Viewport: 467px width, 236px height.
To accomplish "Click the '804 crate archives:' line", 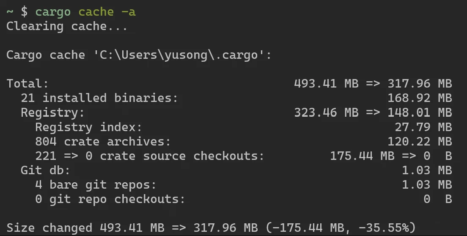I will tap(103, 141).
